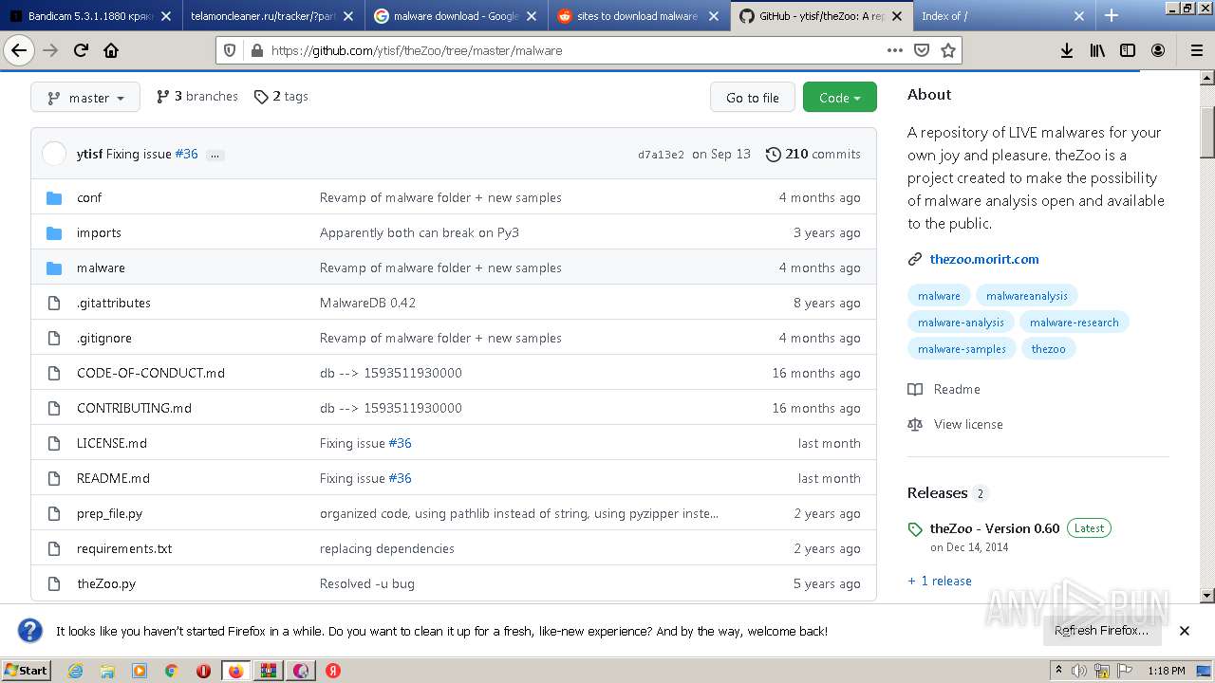The height and width of the screenshot is (683, 1215).
Task: Reload the page with the refresh icon
Action: (81, 50)
